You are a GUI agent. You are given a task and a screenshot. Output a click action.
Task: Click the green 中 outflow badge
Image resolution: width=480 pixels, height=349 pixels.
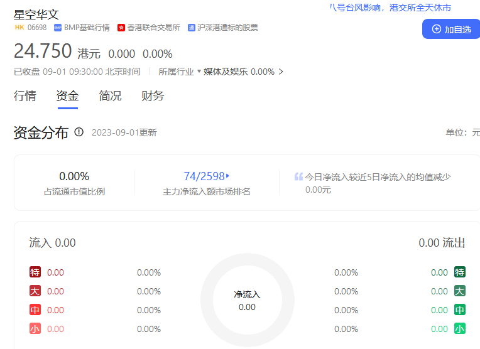click(460, 310)
